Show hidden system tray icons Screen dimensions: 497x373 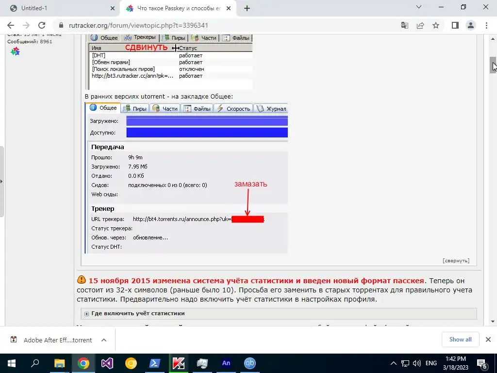(393, 363)
